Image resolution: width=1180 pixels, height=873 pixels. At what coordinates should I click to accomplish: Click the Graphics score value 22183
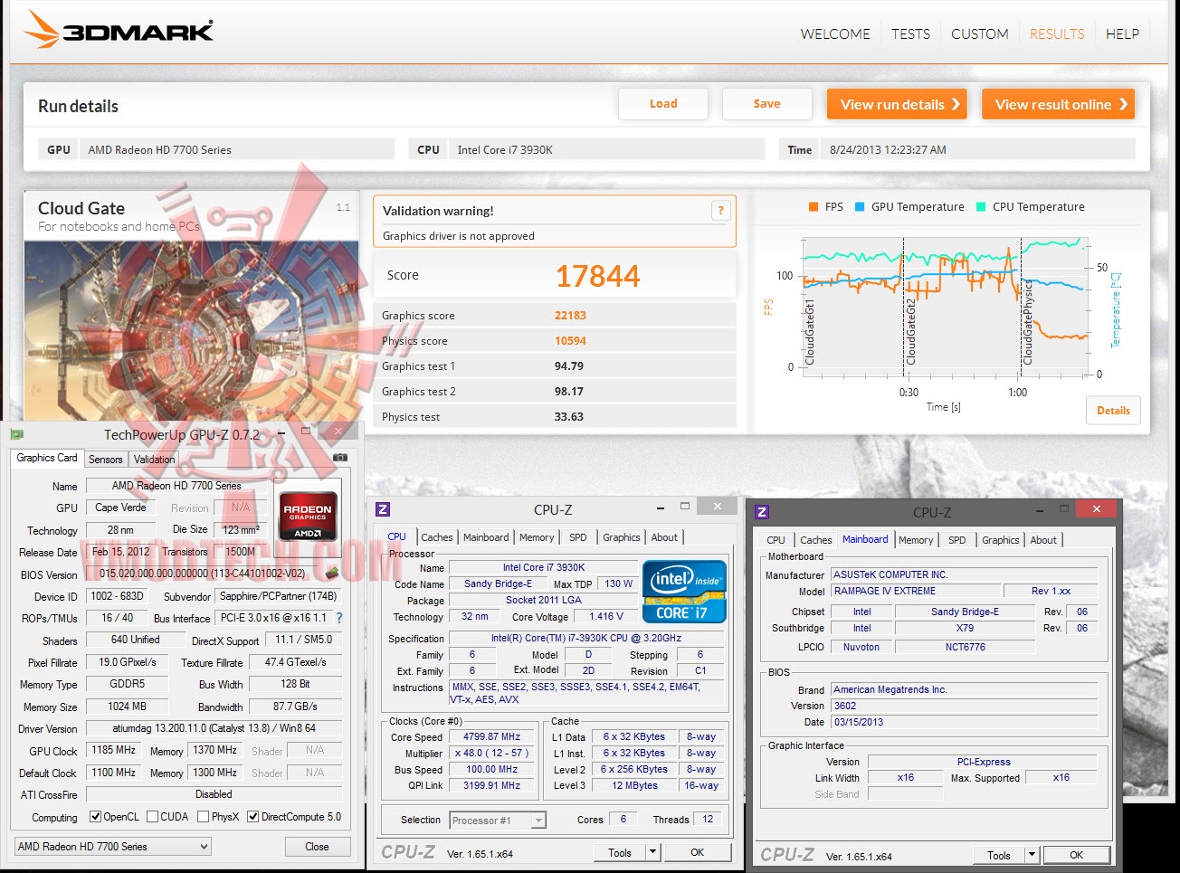[x=570, y=316]
